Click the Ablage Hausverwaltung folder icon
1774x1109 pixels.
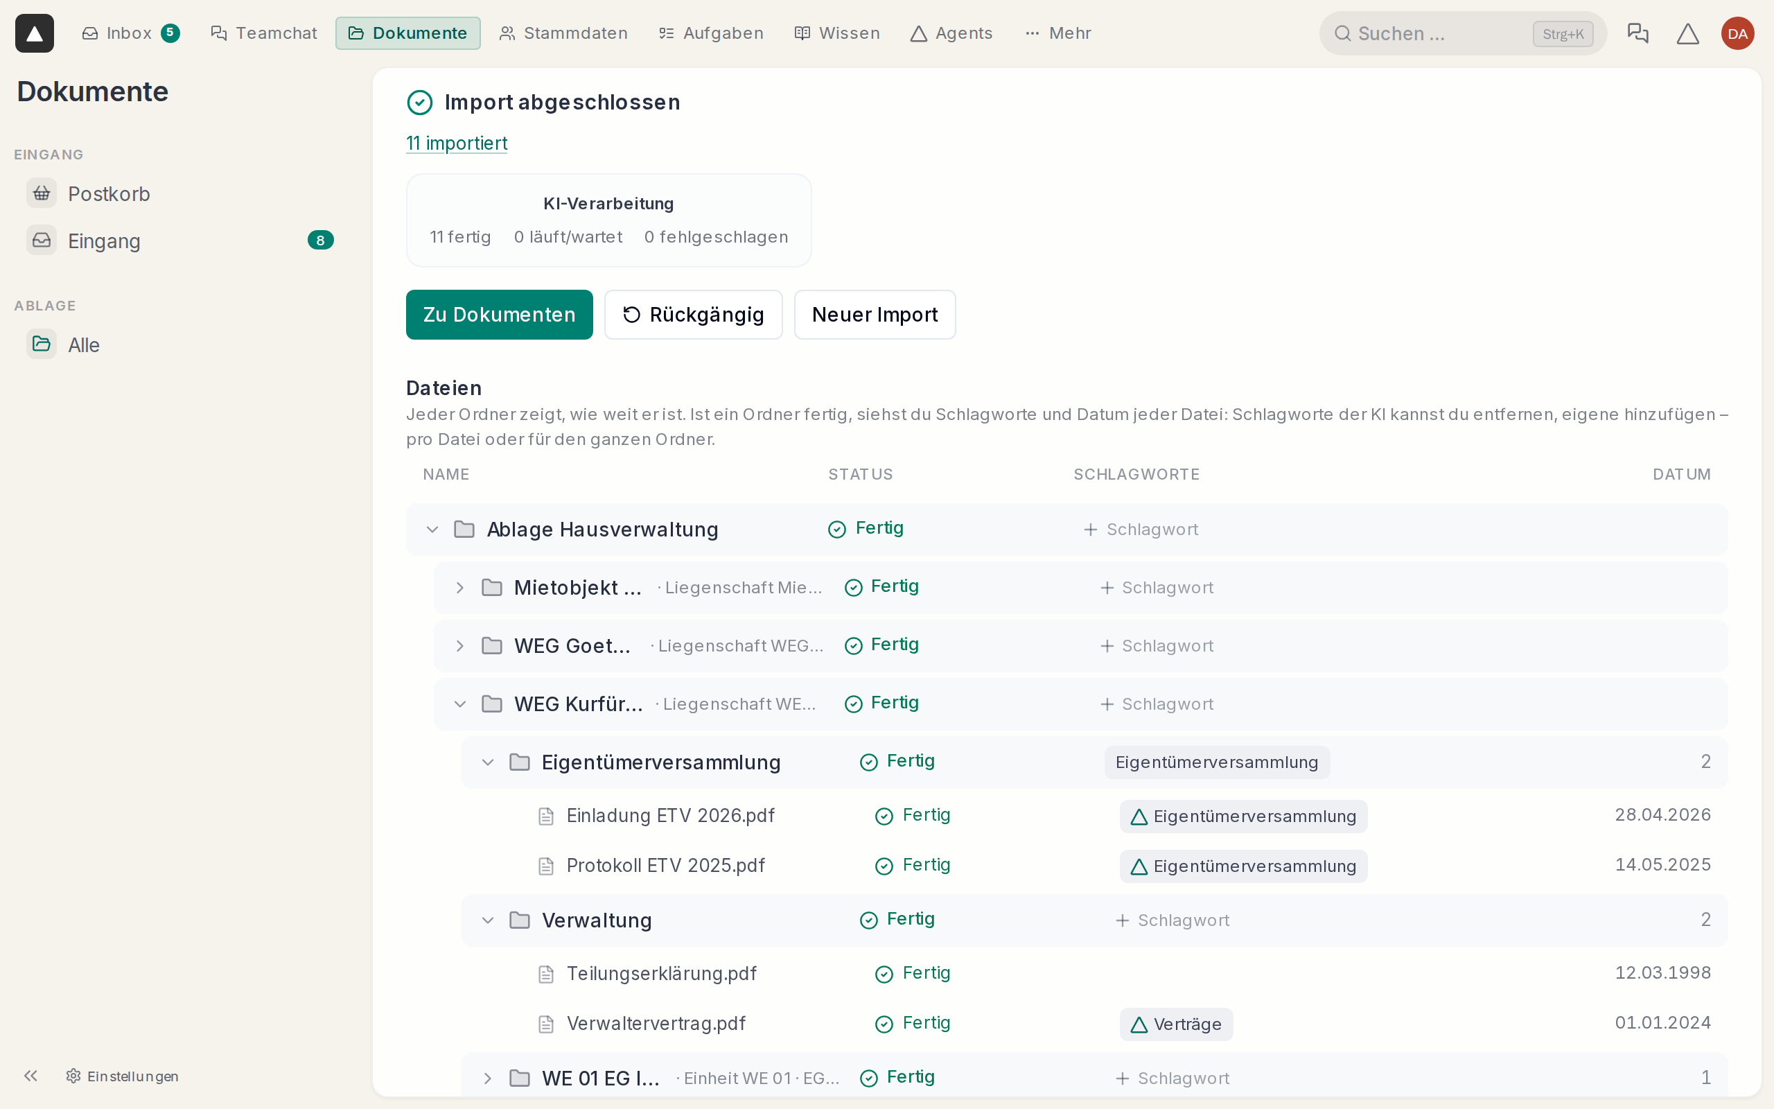tap(464, 529)
